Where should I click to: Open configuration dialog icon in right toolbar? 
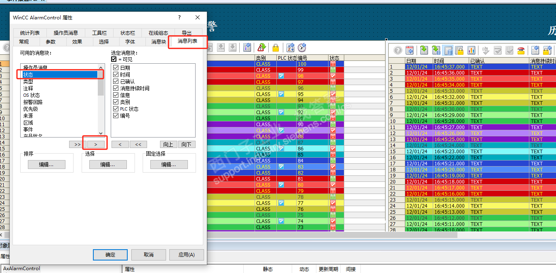[x=410, y=50]
